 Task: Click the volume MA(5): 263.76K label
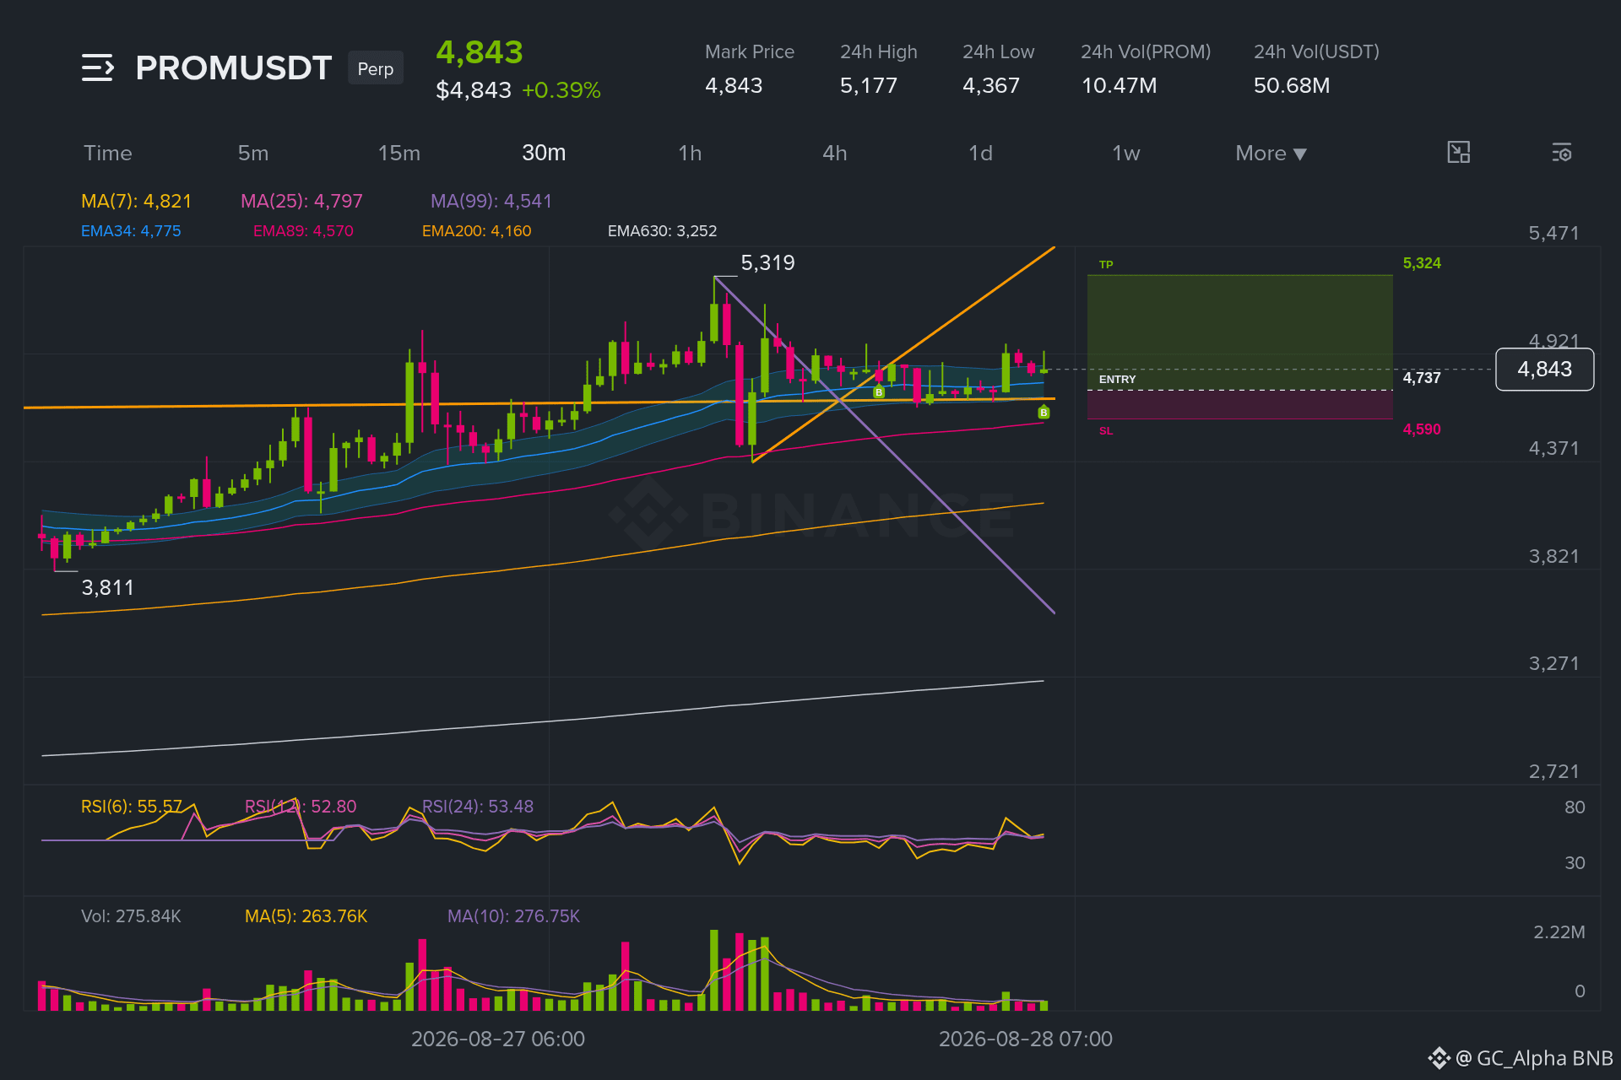[306, 916]
